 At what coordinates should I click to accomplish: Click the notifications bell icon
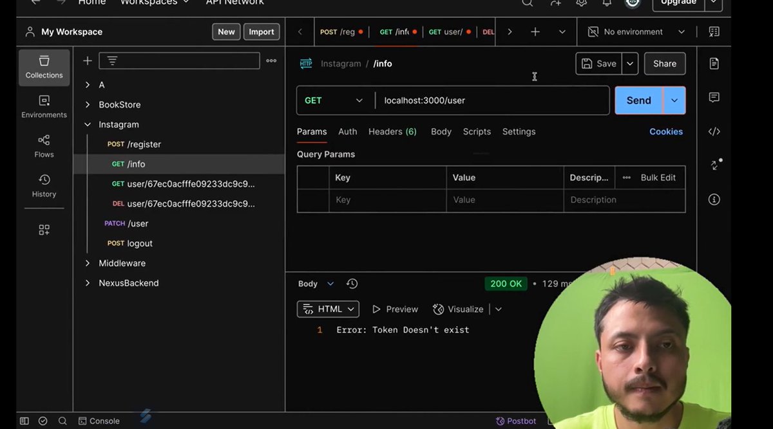(x=607, y=3)
